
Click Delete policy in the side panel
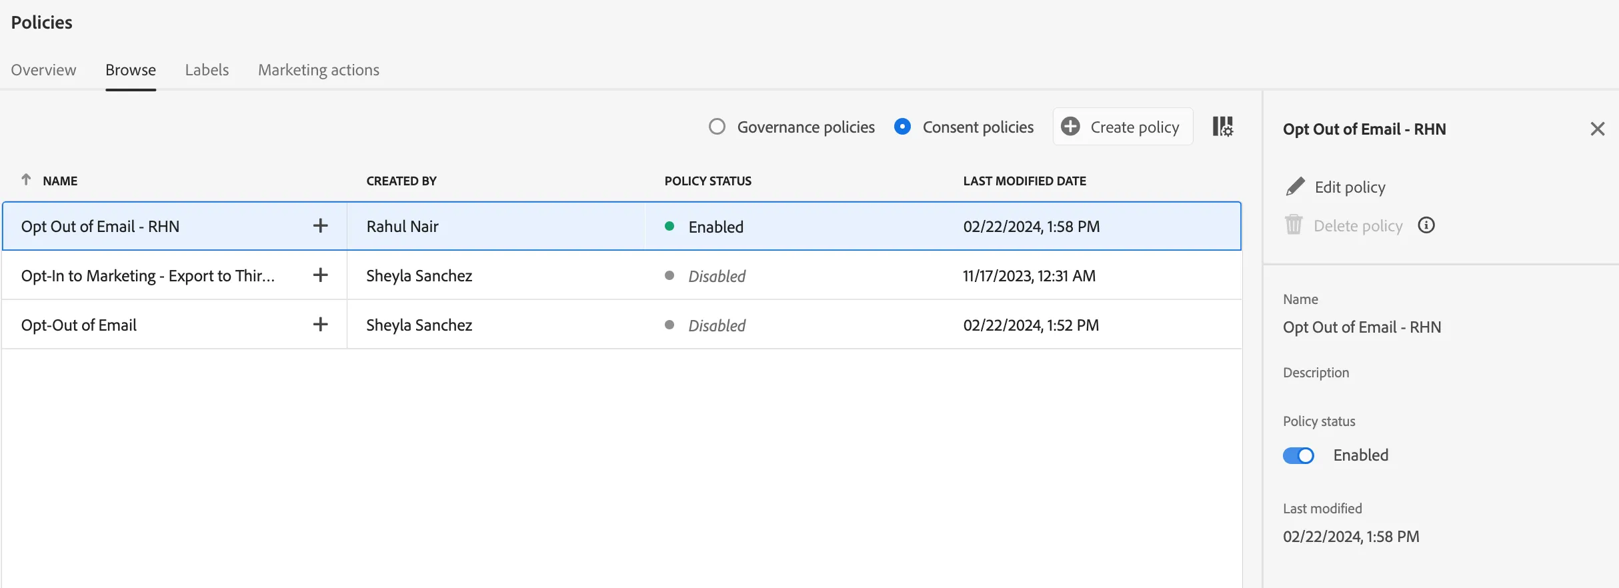[1344, 226]
